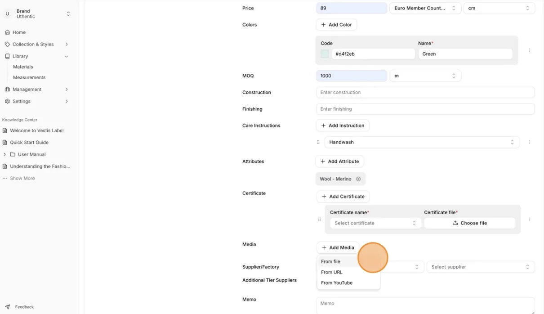Click the Green color swatch preview

point(325,54)
